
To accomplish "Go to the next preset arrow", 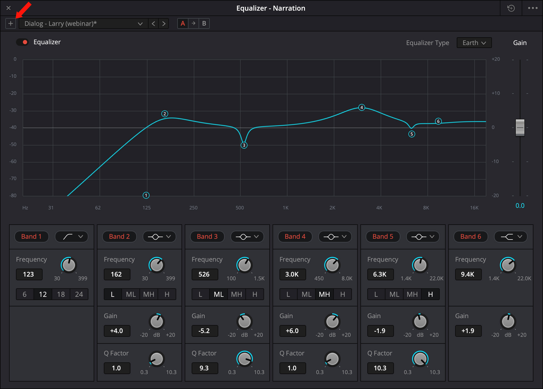I will pos(164,23).
